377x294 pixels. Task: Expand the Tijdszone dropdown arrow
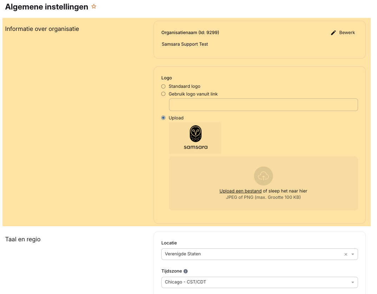[x=353, y=282]
